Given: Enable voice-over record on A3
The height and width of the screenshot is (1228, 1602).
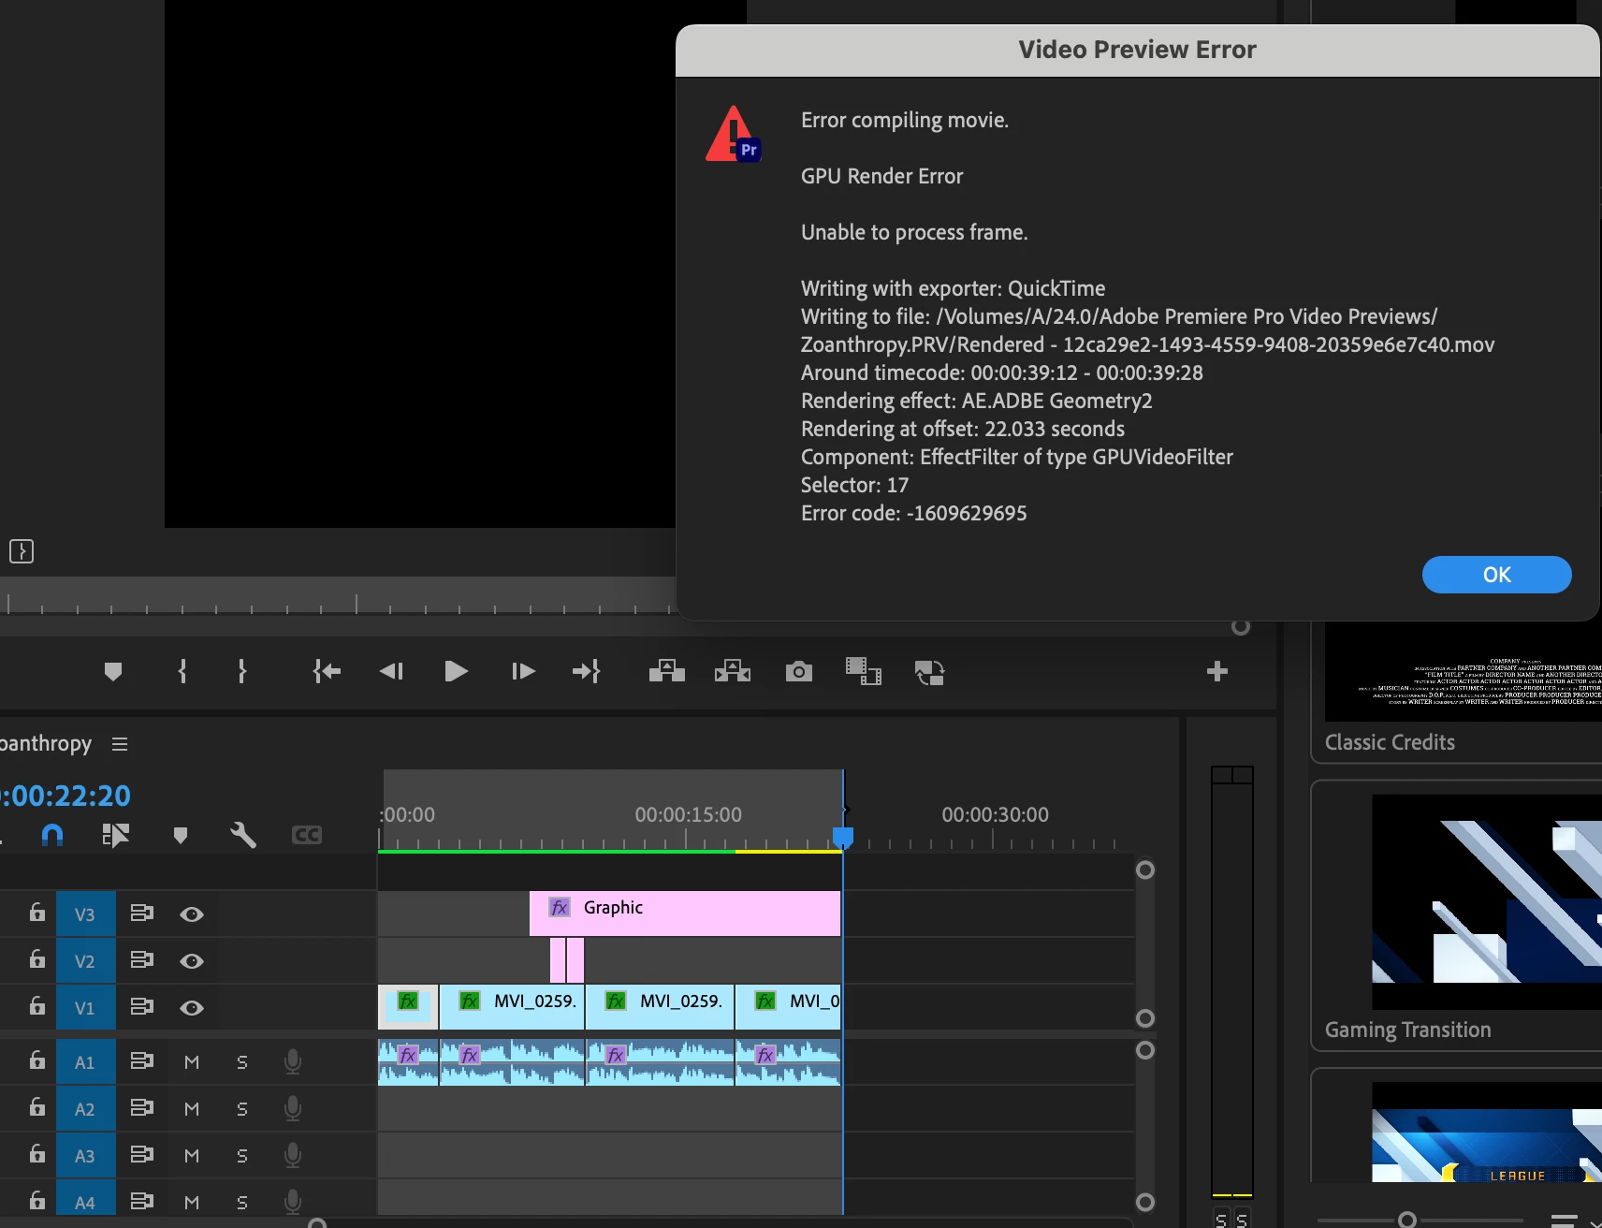Looking at the screenshot, I should 293,1155.
